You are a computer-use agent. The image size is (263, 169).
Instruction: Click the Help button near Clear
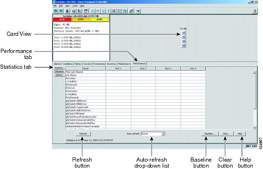click(240, 134)
